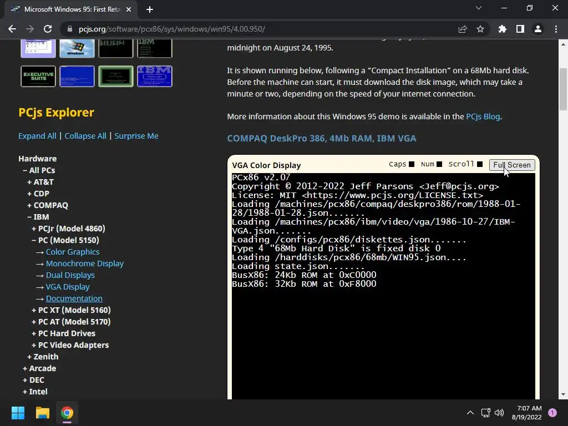Screen dimensions: 568x426
Task: Open the blue IBM screenshot thumbnail
Action: pos(155,76)
